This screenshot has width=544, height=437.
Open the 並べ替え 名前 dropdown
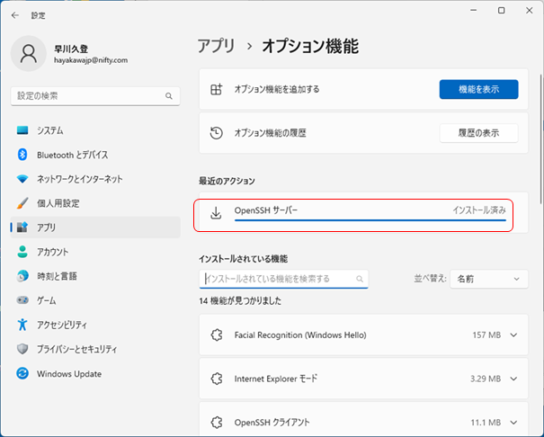[488, 279]
